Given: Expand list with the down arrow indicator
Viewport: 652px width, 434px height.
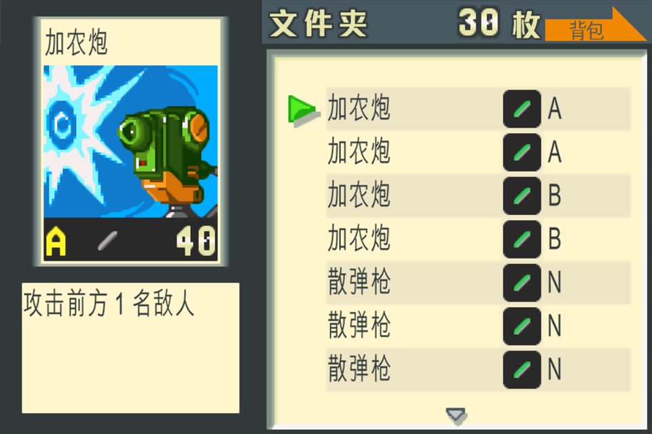Looking at the screenshot, I should point(456,416).
